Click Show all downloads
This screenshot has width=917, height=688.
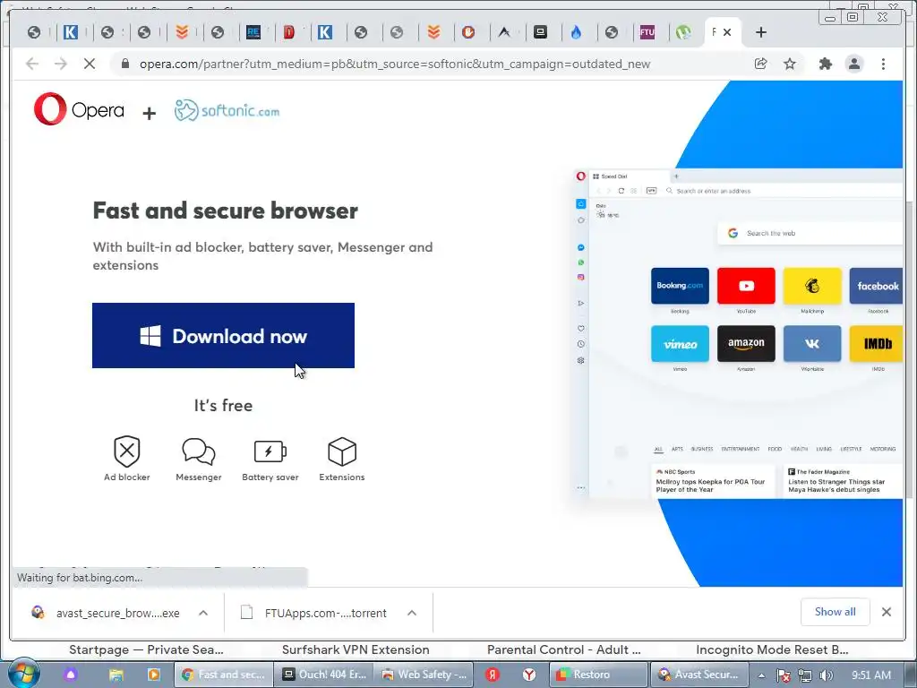click(x=836, y=611)
